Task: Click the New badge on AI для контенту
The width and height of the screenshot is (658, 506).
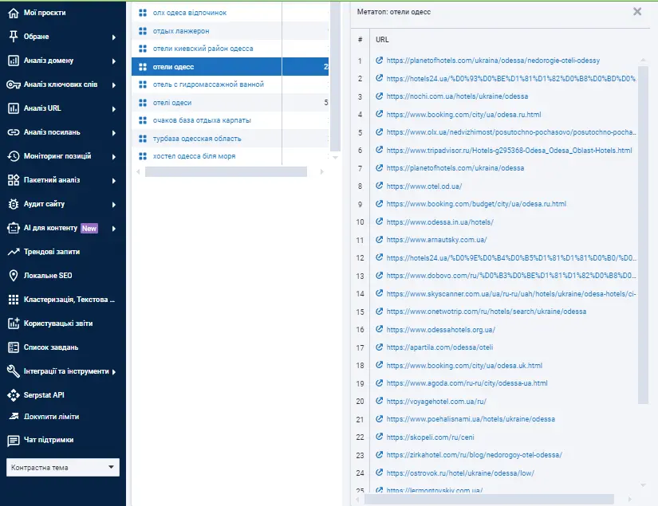Action: [x=89, y=229]
